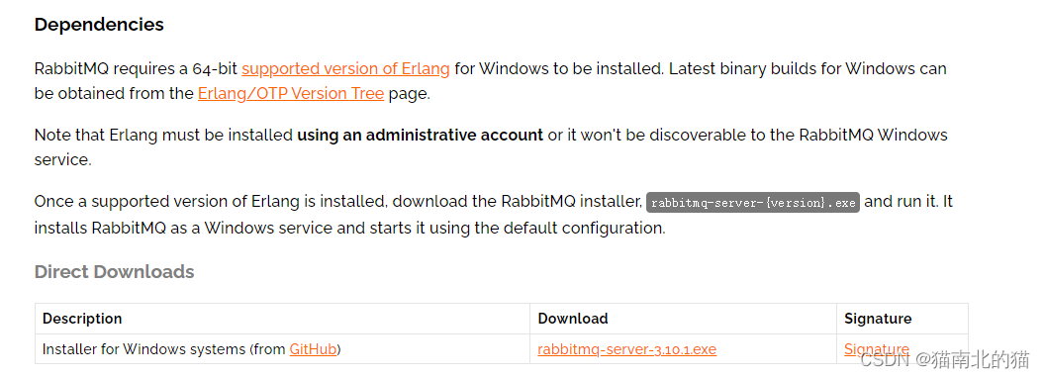Click the Direct Downloads heading
This screenshot has height=378, width=1045.
pos(114,272)
